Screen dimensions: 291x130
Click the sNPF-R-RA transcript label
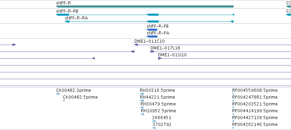click(x=77, y=18)
